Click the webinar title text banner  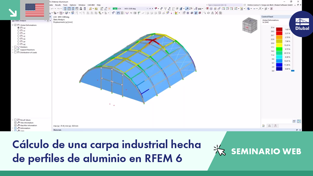pyautogui.click(x=107, y=151)
